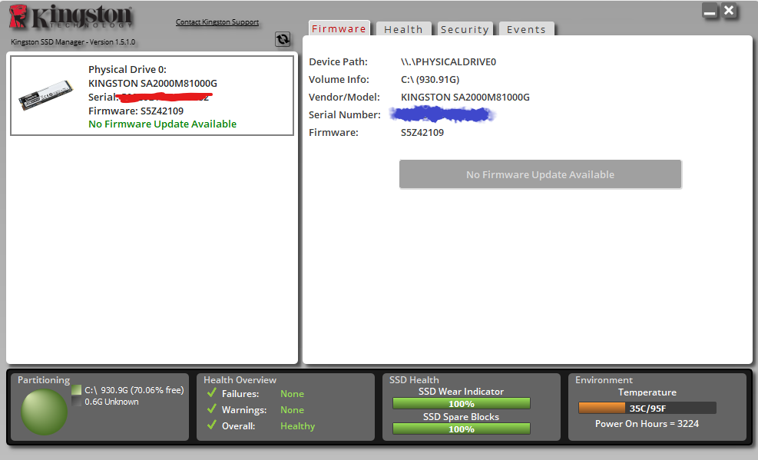This screenshot has height=460, width=758.
Task: Click the checkmark next to Failures
Action: point(211,393)
